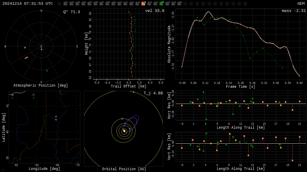
Task: Select station box 01 in the top strip
Action: click(x=65, y=4)
